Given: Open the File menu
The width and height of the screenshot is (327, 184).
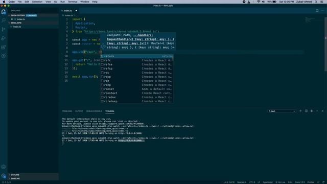Looking at the screenshot, I should pyautogui.click(x=19, y=2).
